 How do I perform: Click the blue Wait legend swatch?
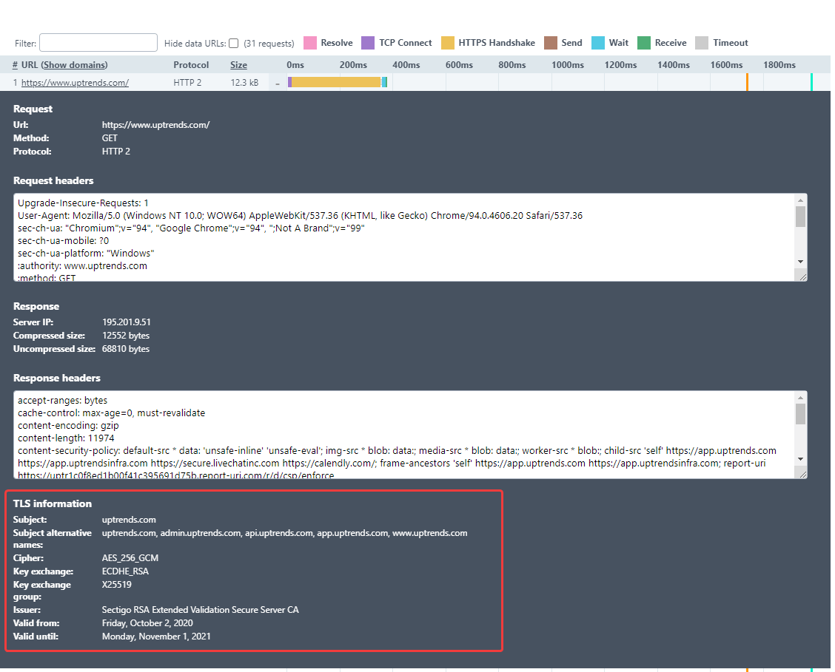point(598,43)
